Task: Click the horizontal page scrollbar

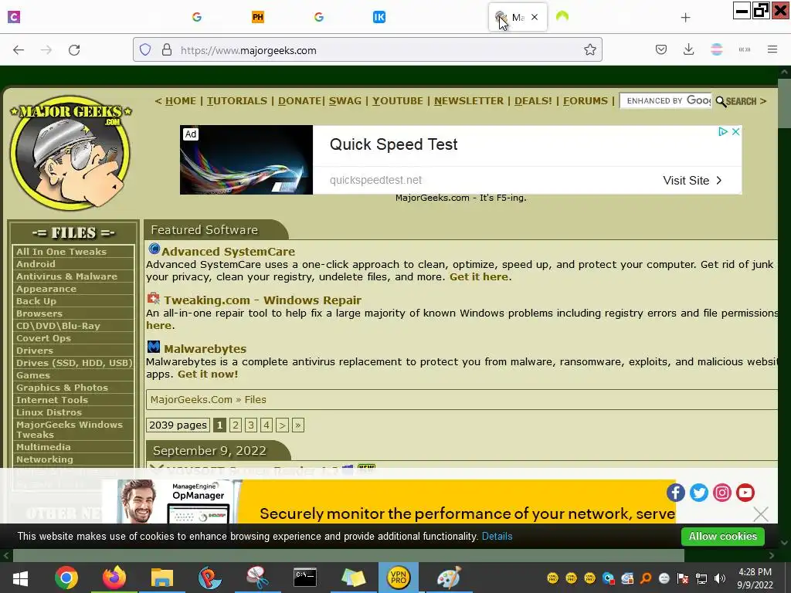Action: pyautogui.click(x=348, y=556)
